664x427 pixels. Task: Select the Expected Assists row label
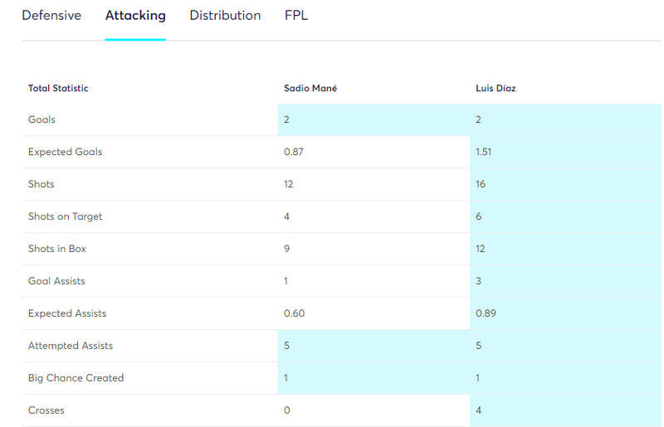point(67,313)
